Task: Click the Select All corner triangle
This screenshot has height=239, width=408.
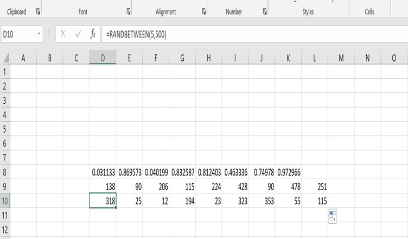Action: tap(6, 58)
